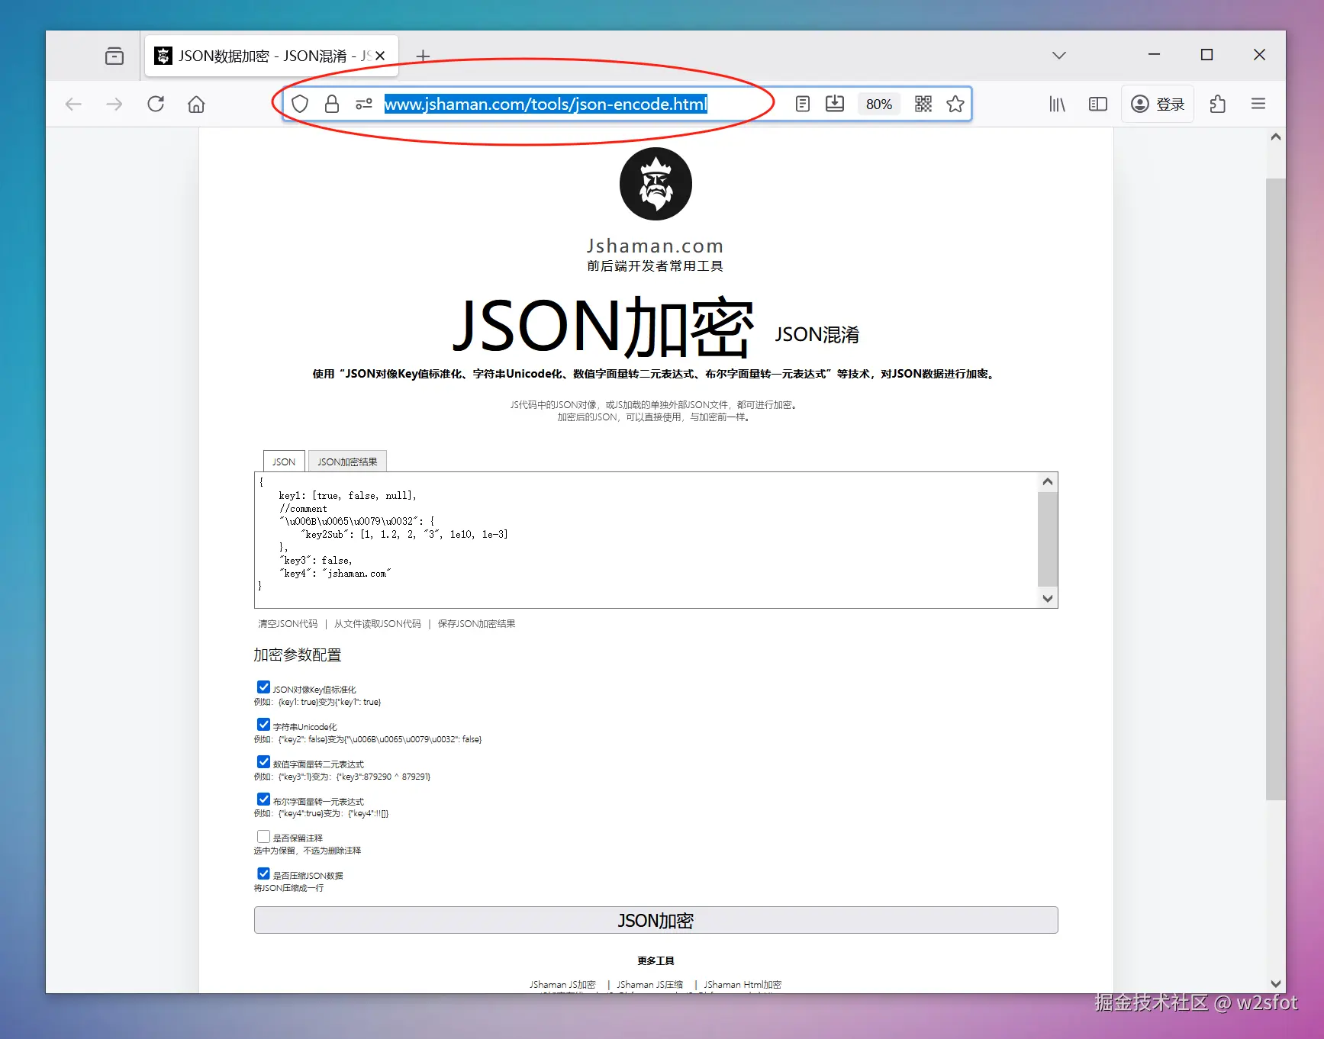
Task: Minimize the browser window
Action: 1154,55
